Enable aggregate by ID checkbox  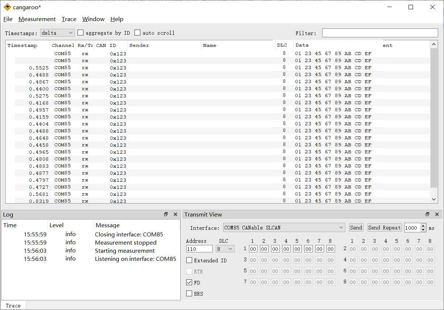(x=81, y=33)
